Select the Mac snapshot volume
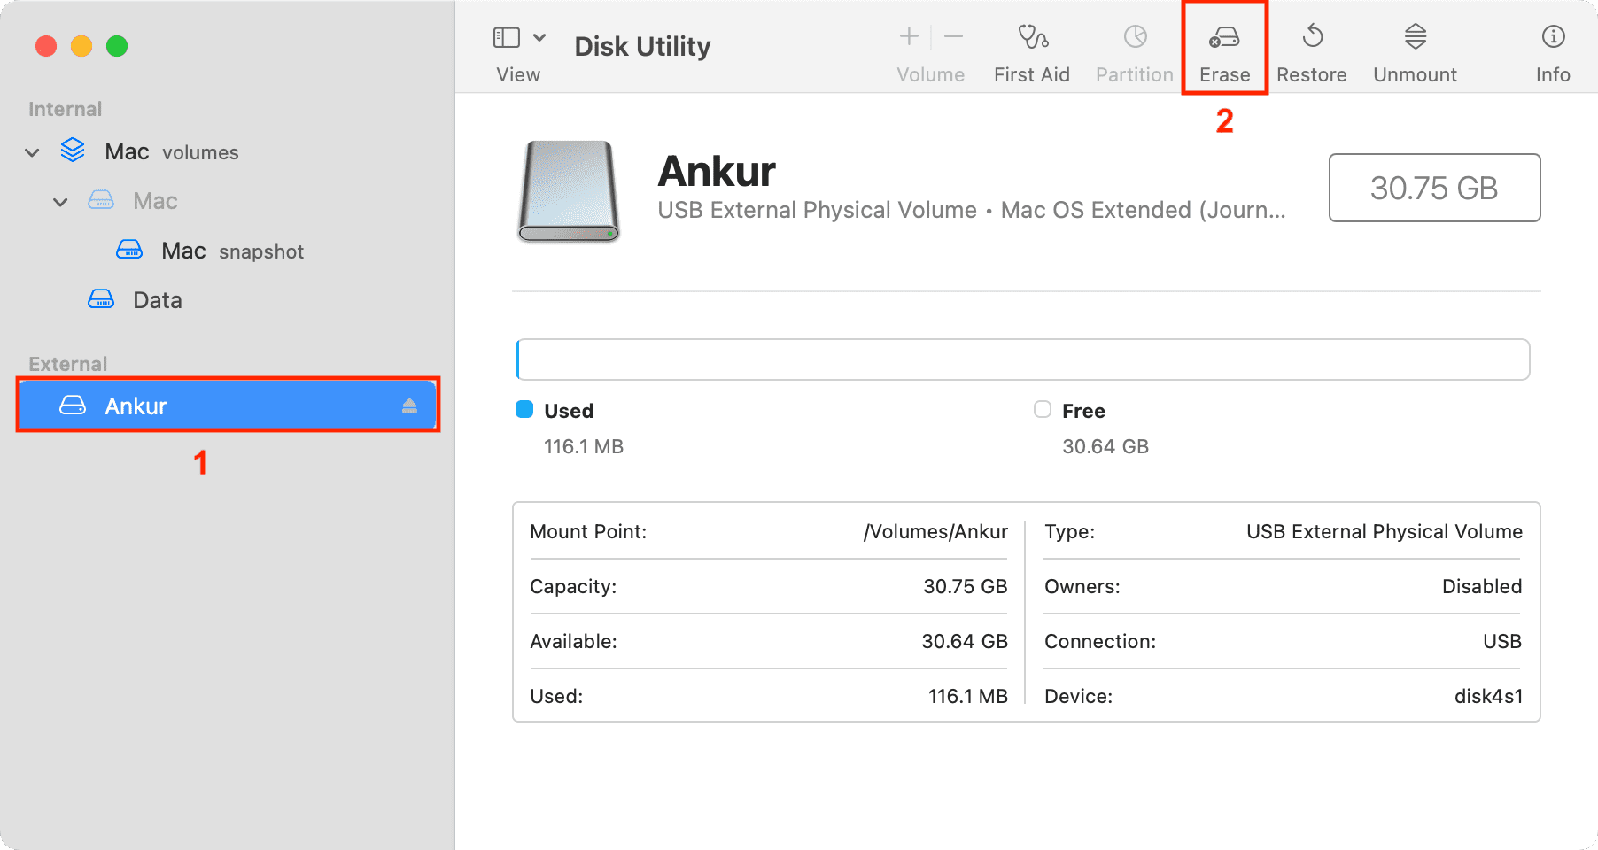The image size is (1598, 850). tap(232, 251)
